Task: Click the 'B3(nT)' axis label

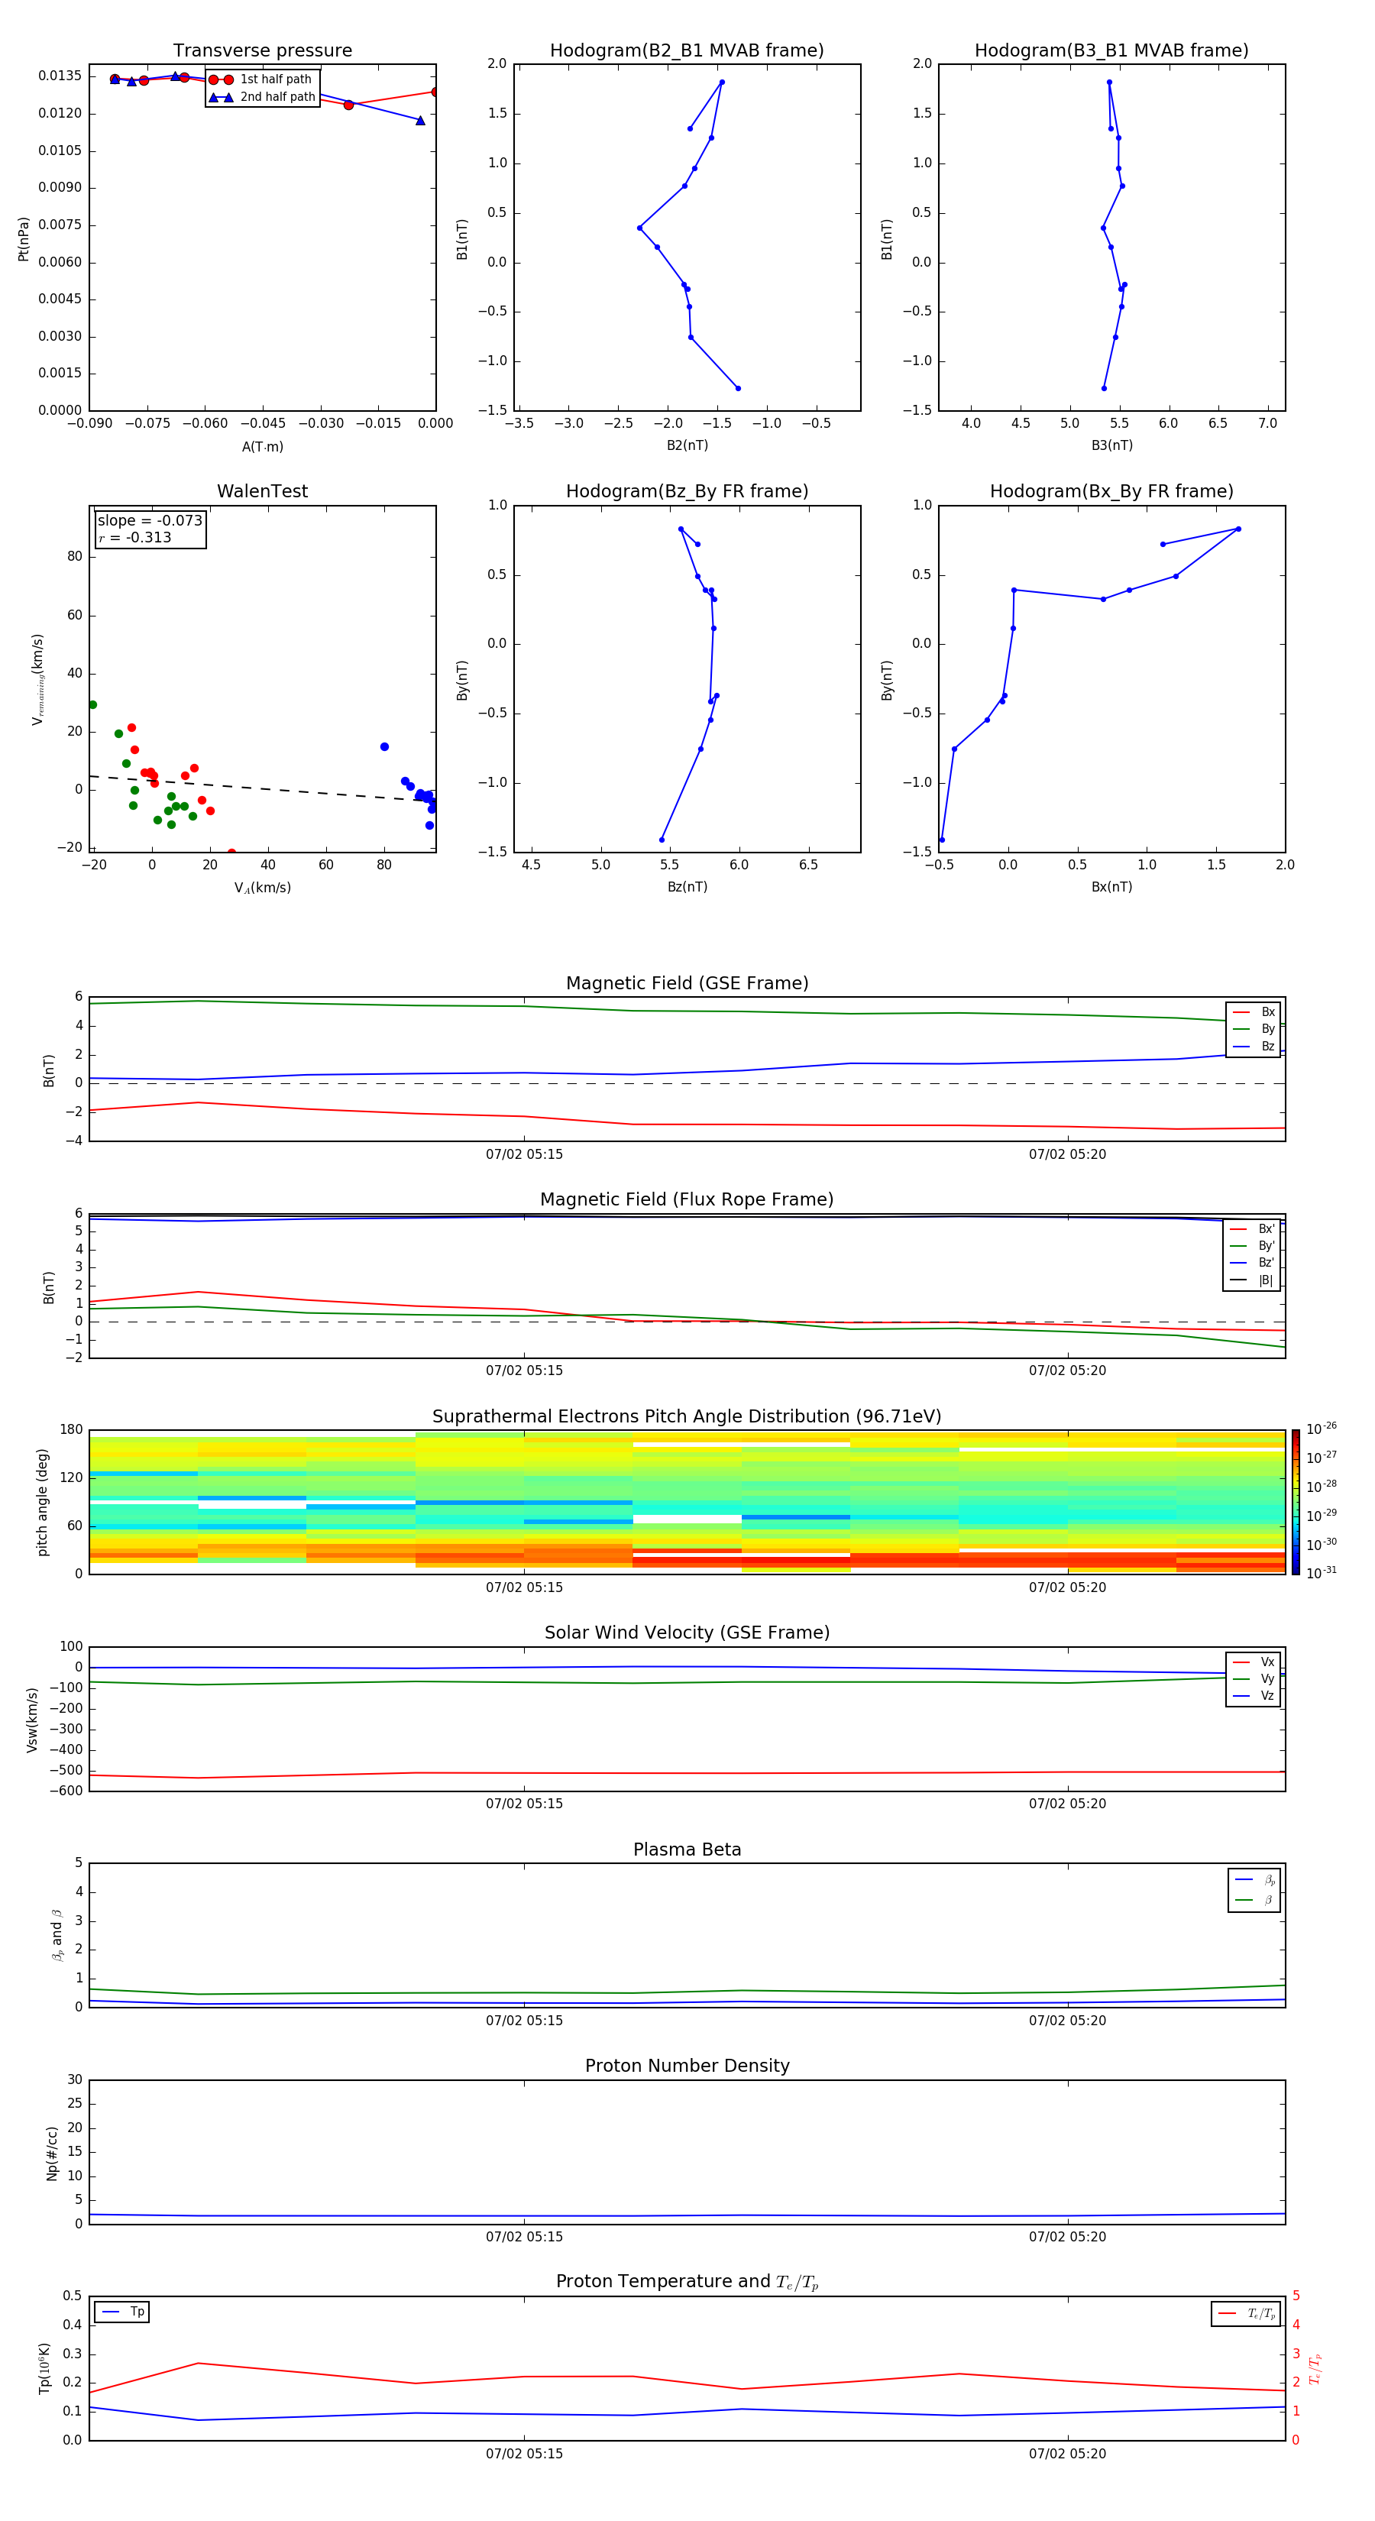Action: [1111, 445]
